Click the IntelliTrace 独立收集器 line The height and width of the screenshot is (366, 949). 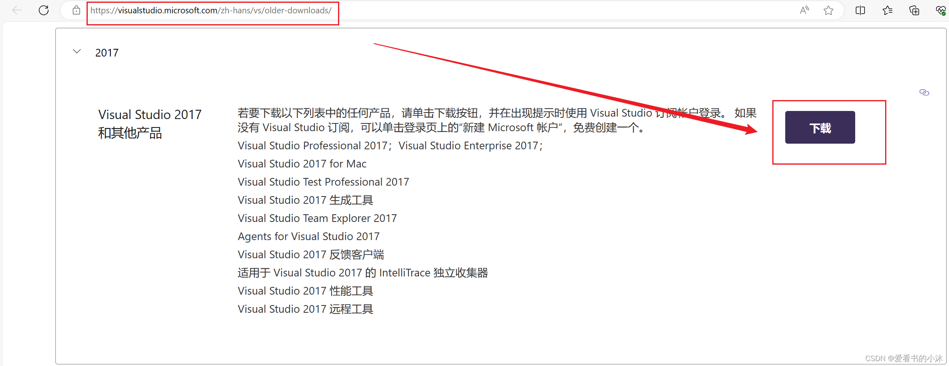(363, 273)
